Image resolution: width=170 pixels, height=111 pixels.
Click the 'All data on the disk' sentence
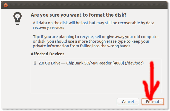click(93, 23)
